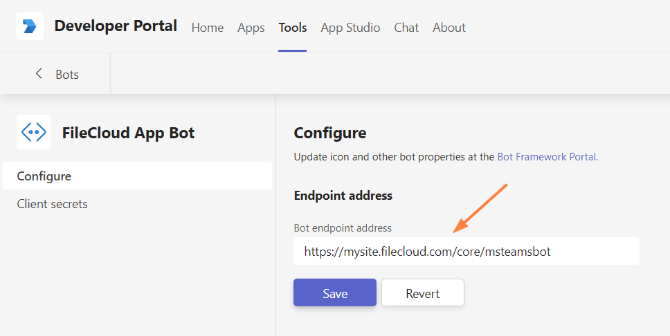Switch to the Apps tab
The image size is (670, 336).
coord(251,28)
